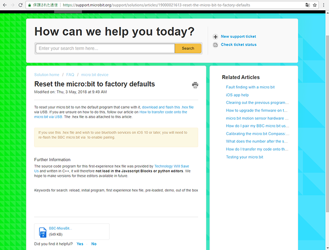The width and height of the screenshot is (329, 250).
Task: Click the BBC-MicroBit hex file icon
Action: click(x=43, y=231)
